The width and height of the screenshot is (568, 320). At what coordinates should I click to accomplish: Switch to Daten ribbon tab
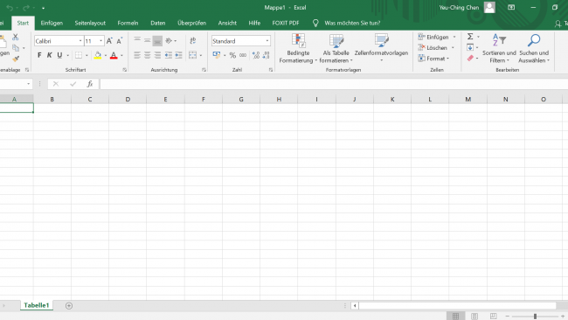[157, 24]
